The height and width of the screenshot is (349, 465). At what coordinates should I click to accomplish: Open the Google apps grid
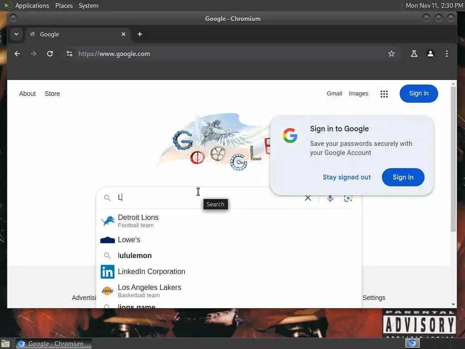(384, 94)
